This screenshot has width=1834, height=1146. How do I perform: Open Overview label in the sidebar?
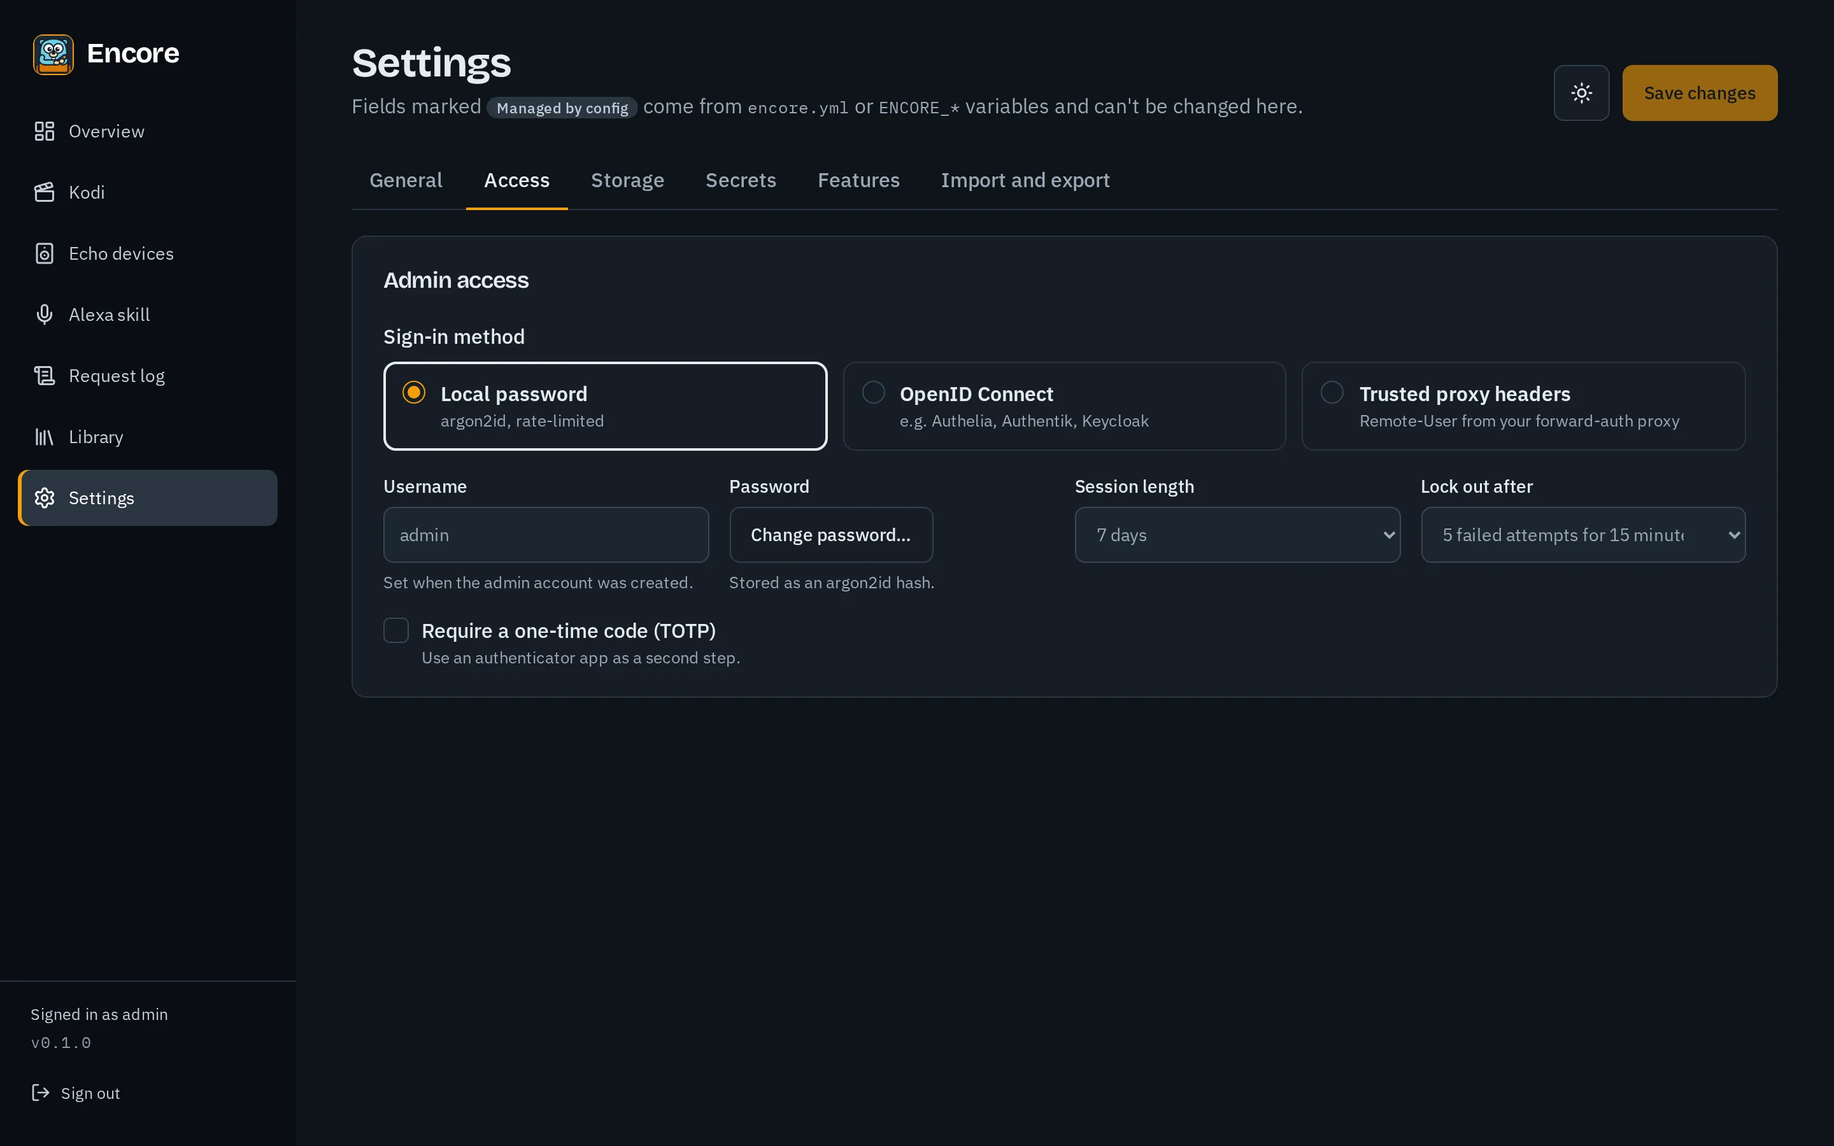107,132
